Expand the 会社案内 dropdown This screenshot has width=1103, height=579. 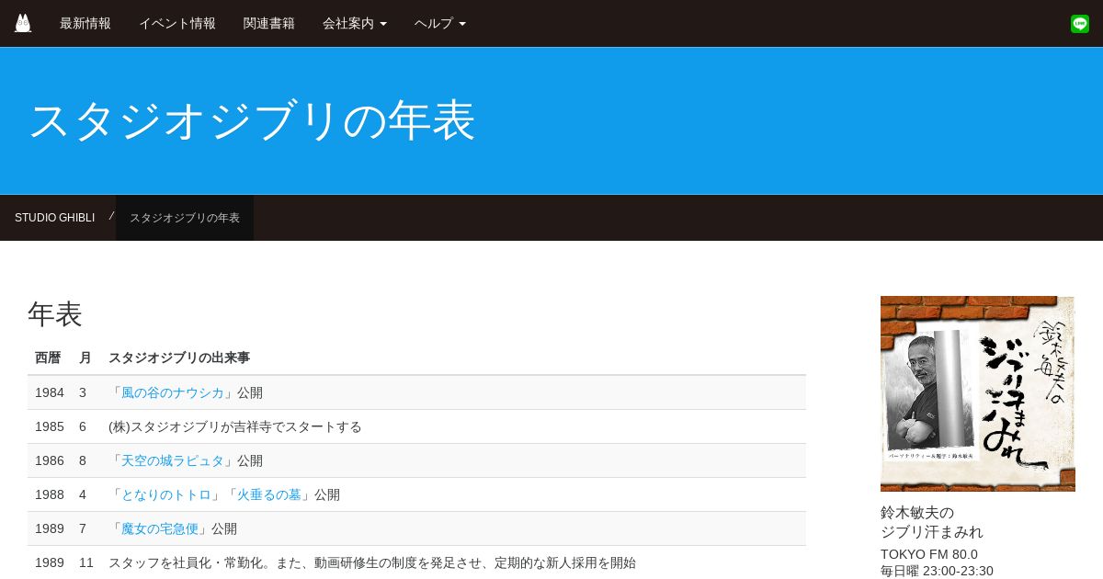click(x=355, y=23)
